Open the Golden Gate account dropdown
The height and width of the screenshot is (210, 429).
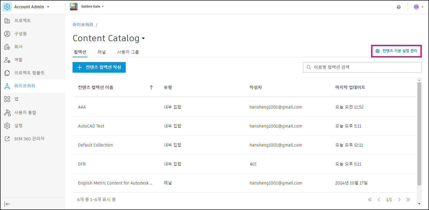[x=103, y=7]
